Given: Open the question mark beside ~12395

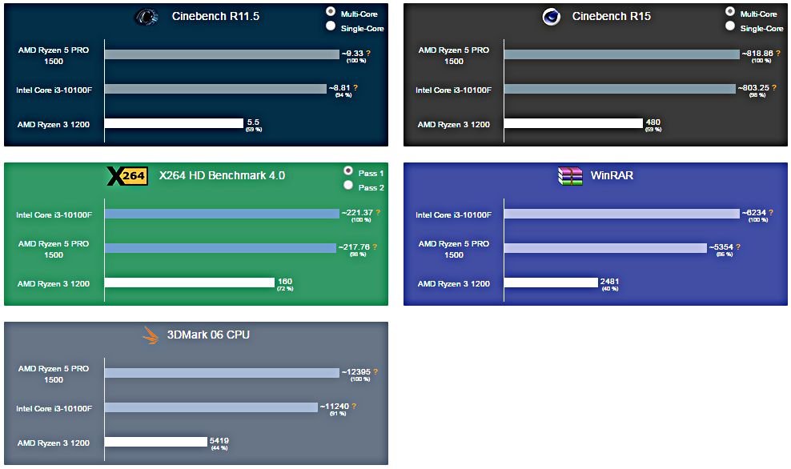Looking at the screenshot, I should pyautogui.click(x=375, y=371).
